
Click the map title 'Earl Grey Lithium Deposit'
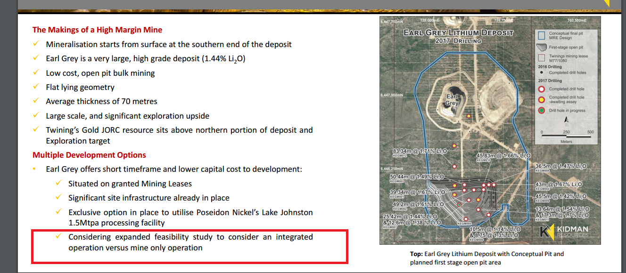[459, 33]
